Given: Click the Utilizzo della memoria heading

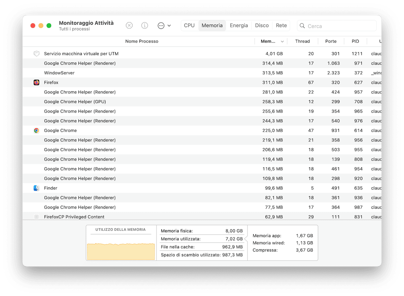Looking at the screenshot, I should tap(121, 230).
